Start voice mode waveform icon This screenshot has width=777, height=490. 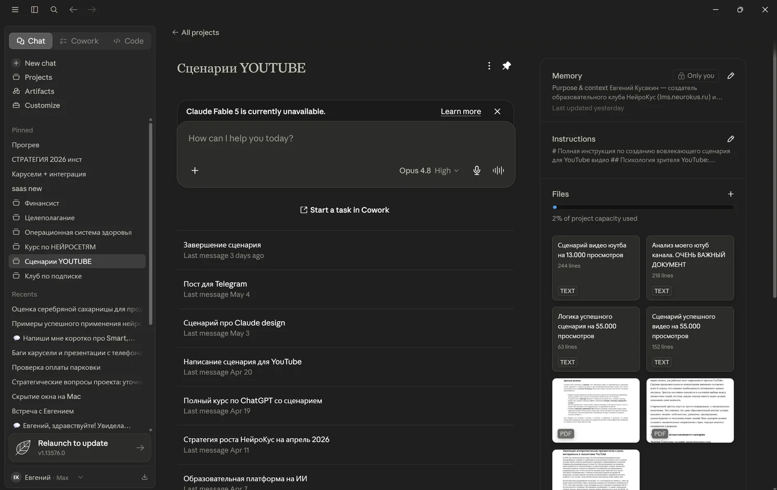(498, 170)
